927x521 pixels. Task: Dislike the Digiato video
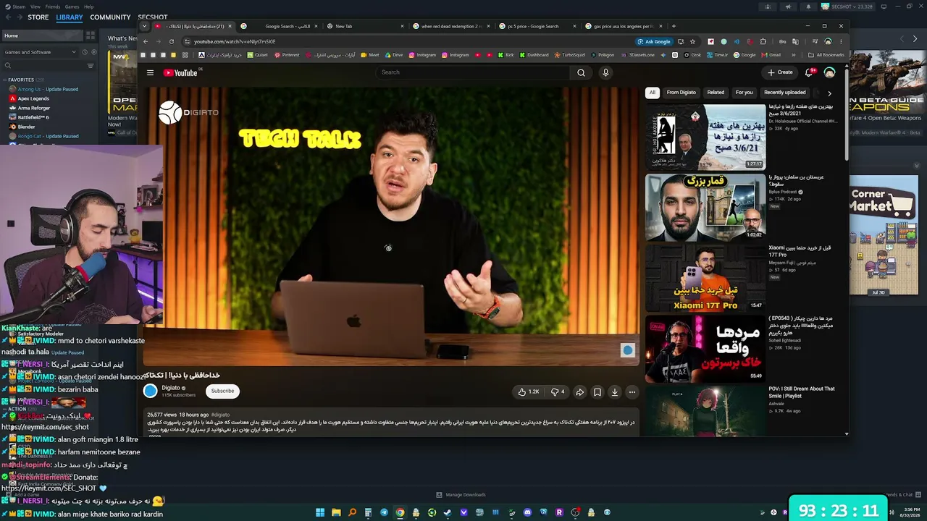(x=557, y=391)
